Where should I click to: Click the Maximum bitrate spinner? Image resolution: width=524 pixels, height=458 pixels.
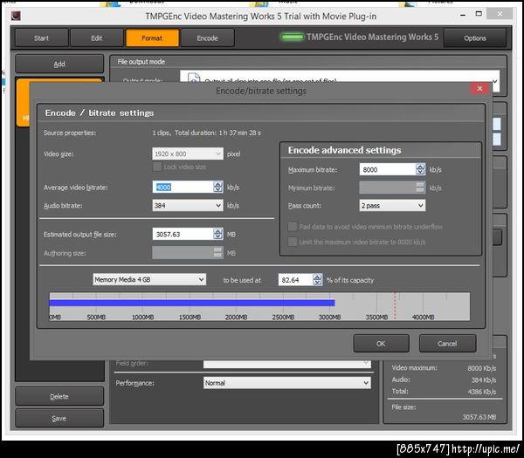click(420, 169)
